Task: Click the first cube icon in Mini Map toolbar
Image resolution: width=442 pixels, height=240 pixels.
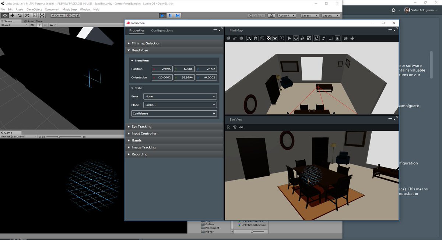Action: (228, 38)
